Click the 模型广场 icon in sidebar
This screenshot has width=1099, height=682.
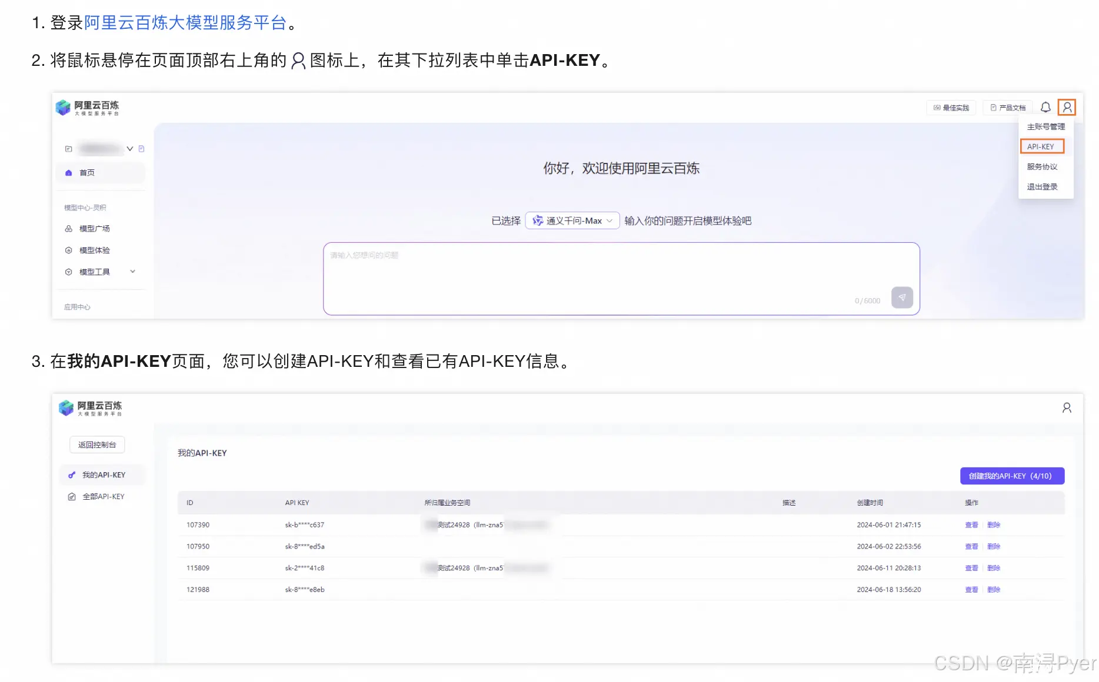point(68,228)
